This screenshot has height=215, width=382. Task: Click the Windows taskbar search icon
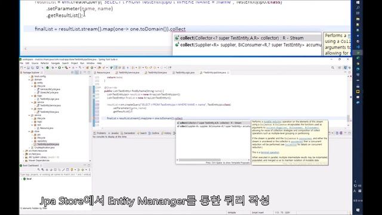pyautogui.click(x=358, y=8)
